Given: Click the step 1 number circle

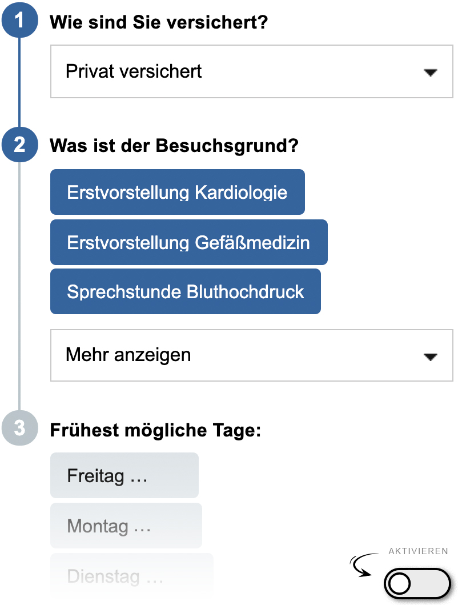Looking at the screenshot, I should [x=20, y=22].
